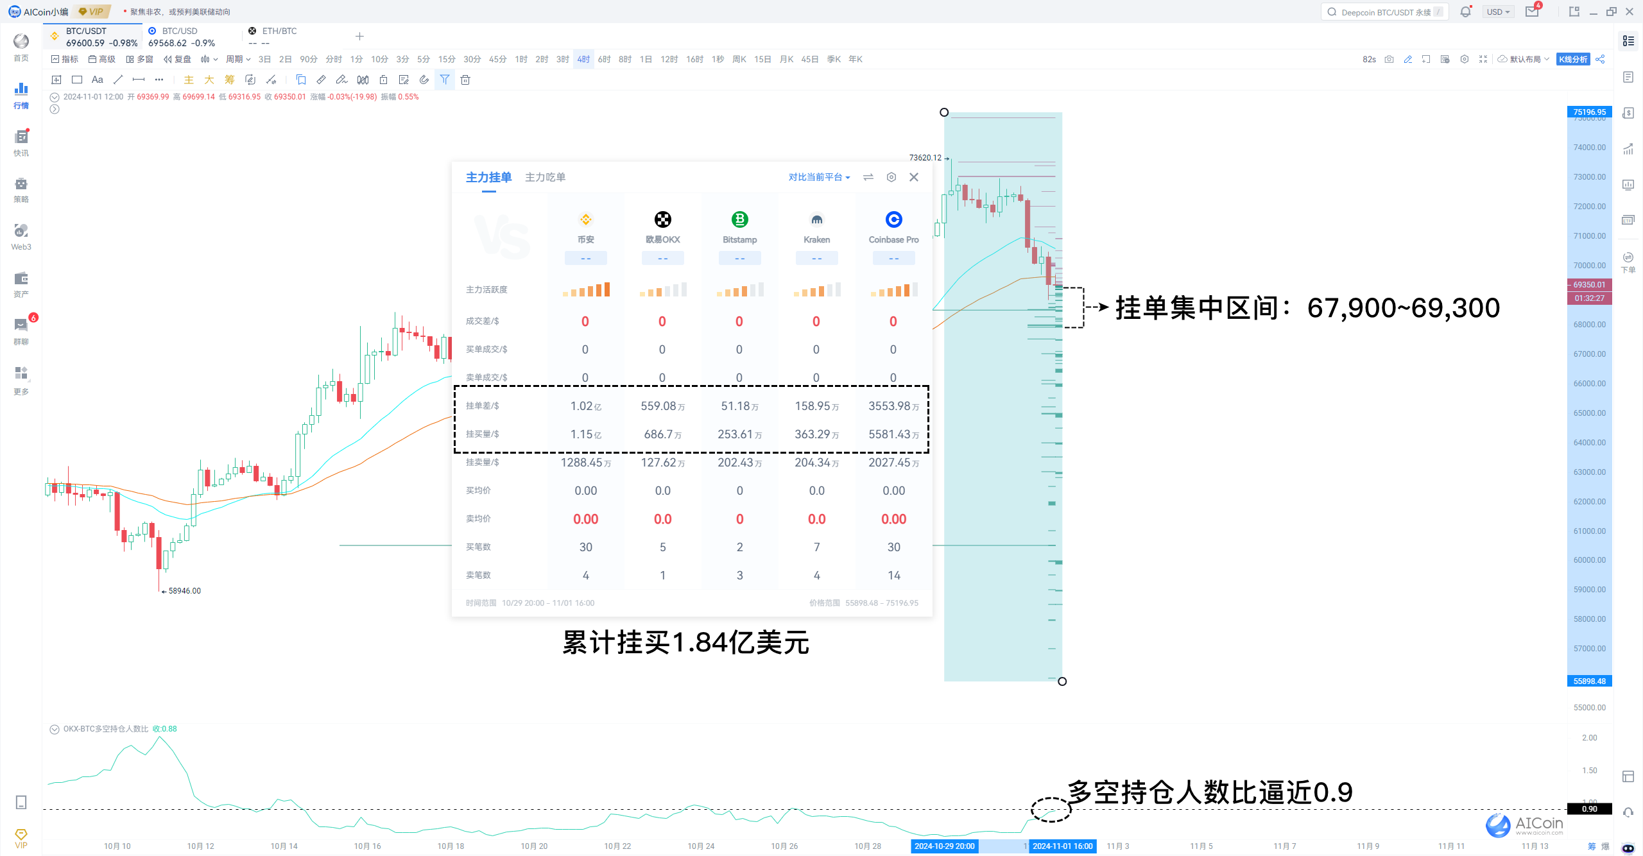Image resolution: width=1643 pixels, height=856 pixels.
Task: Toggle the Bitstamp exchange selection bar
Action: point(740,258)
